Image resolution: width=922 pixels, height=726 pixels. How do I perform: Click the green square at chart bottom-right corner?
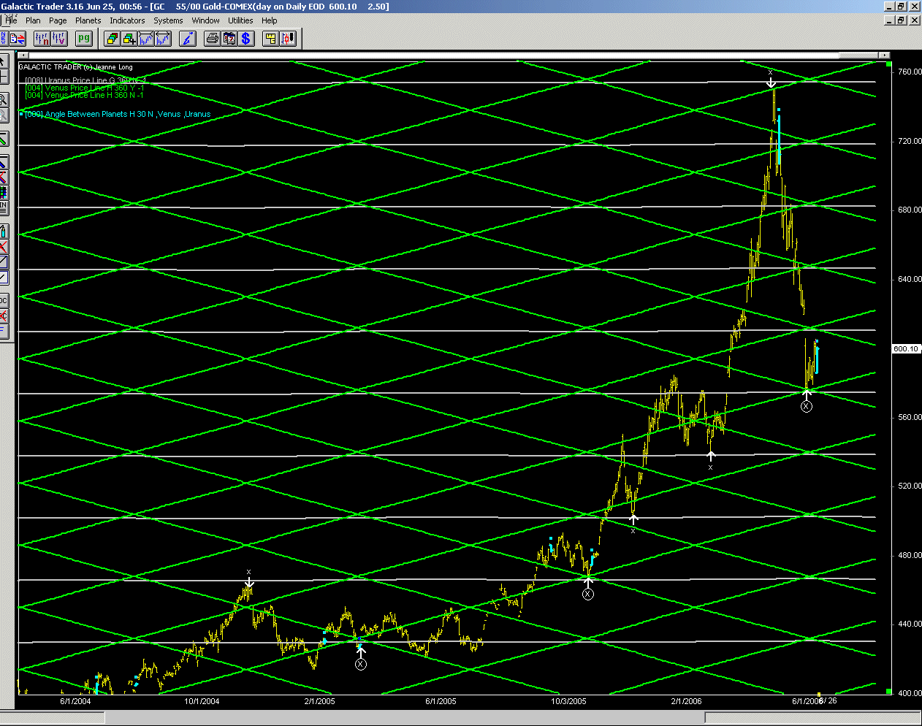point(888,691)
